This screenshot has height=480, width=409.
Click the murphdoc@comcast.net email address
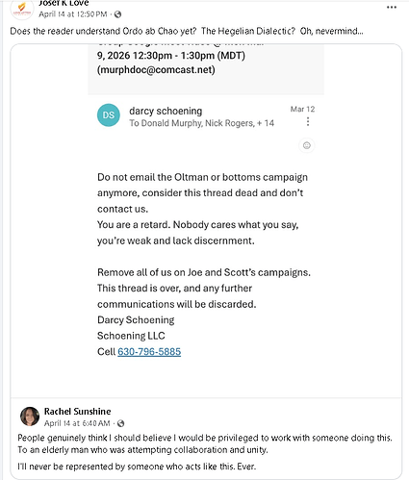click(156, 70)
